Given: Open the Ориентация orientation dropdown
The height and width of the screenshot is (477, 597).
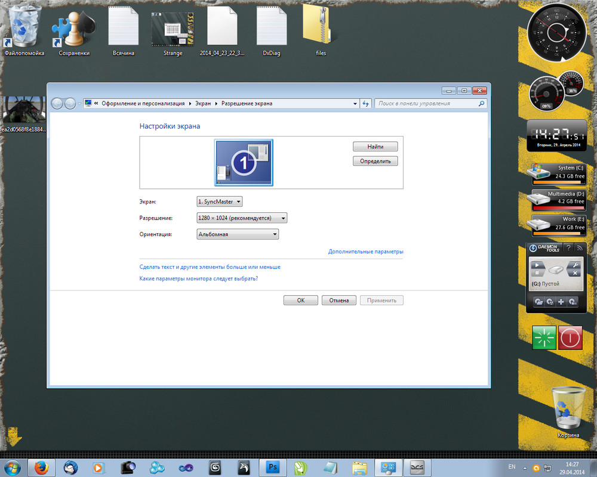Looking at the screenshot, I should 237,234.
